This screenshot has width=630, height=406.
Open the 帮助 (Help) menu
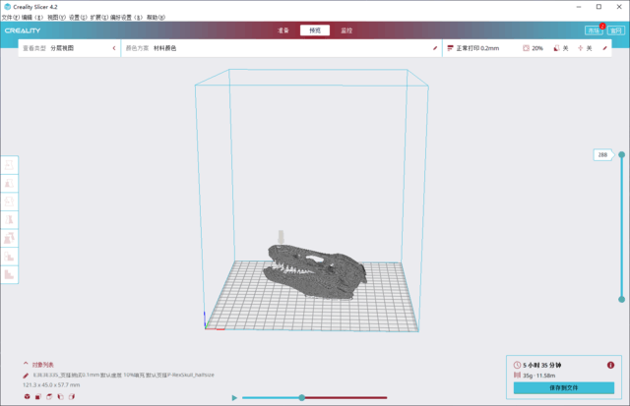tap(156, 18)
